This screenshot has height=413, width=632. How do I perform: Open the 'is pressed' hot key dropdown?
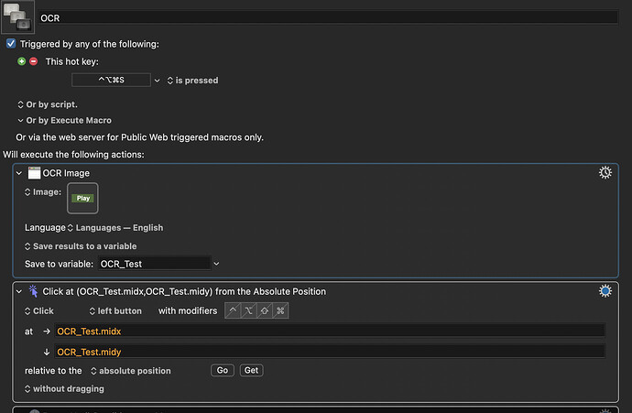tap(192, 81)
